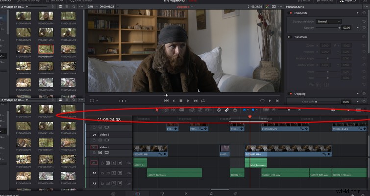Screen dimensions: 370x196
Task: Select the Blade Edit Mode tool
Action: (182, 110)
